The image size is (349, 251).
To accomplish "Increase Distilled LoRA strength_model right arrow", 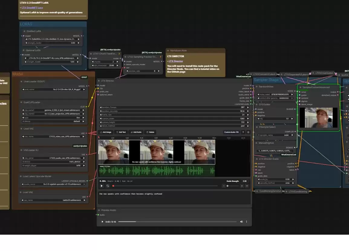I will click(79, 43).
